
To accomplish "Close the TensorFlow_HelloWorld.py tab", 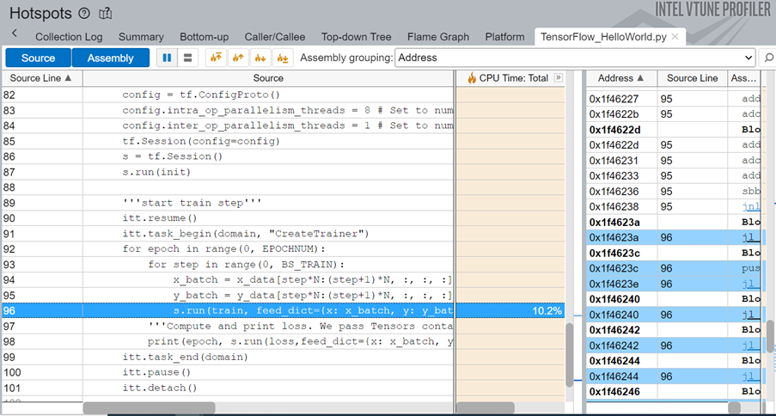I will tap(675, 37).
